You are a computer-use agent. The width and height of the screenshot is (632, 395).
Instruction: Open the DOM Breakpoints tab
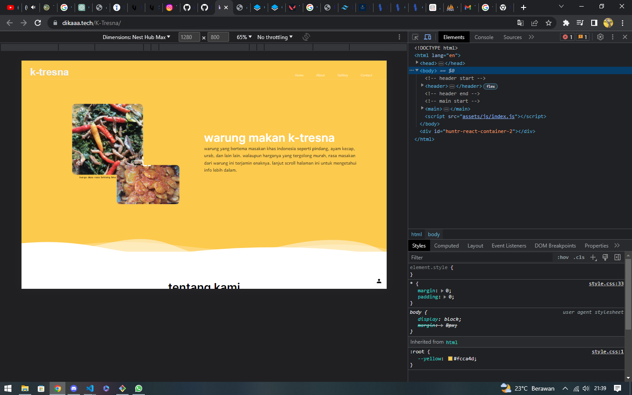[555, 246]
